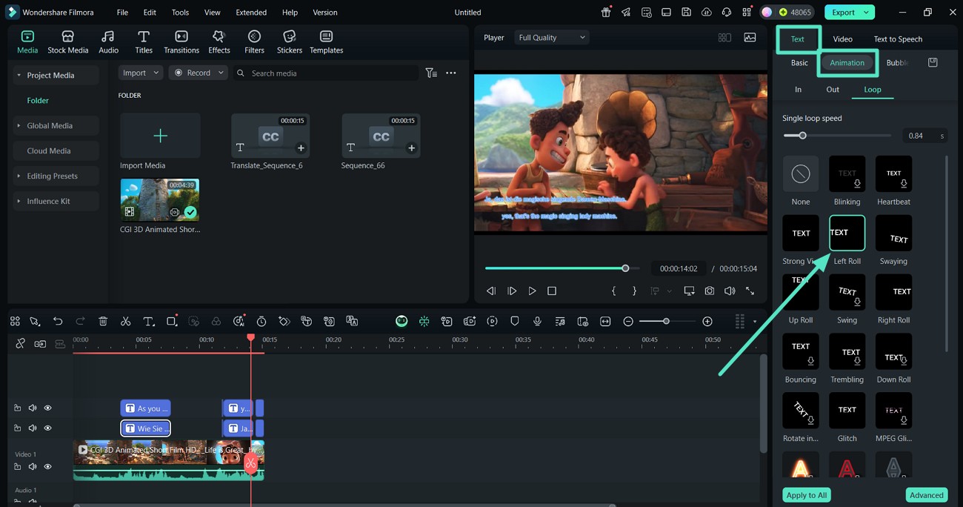963x507 pixels.
Task: Click the Out animation tab
Action: point(833,89)
